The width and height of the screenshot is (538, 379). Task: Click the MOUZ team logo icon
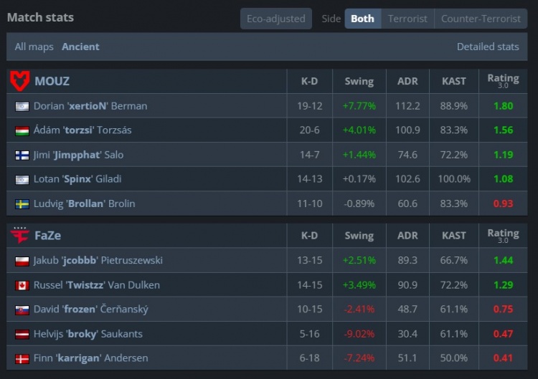click(19, 81)
